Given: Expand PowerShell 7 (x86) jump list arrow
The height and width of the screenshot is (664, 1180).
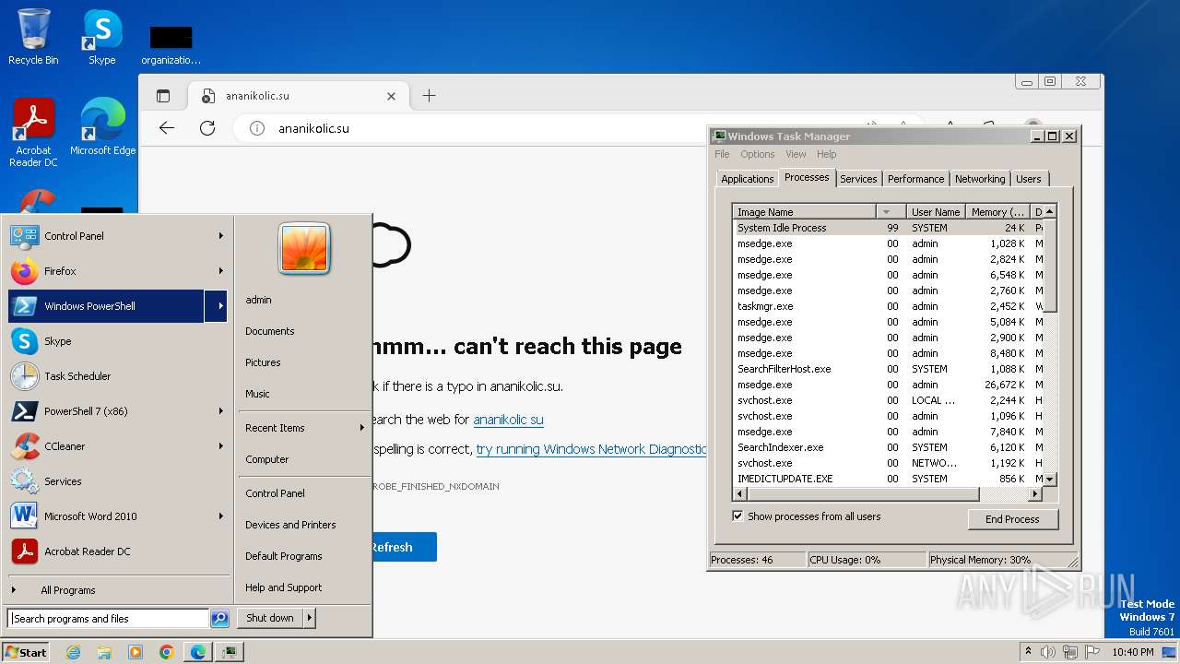Looking at the screenshot, I should 221,411.
